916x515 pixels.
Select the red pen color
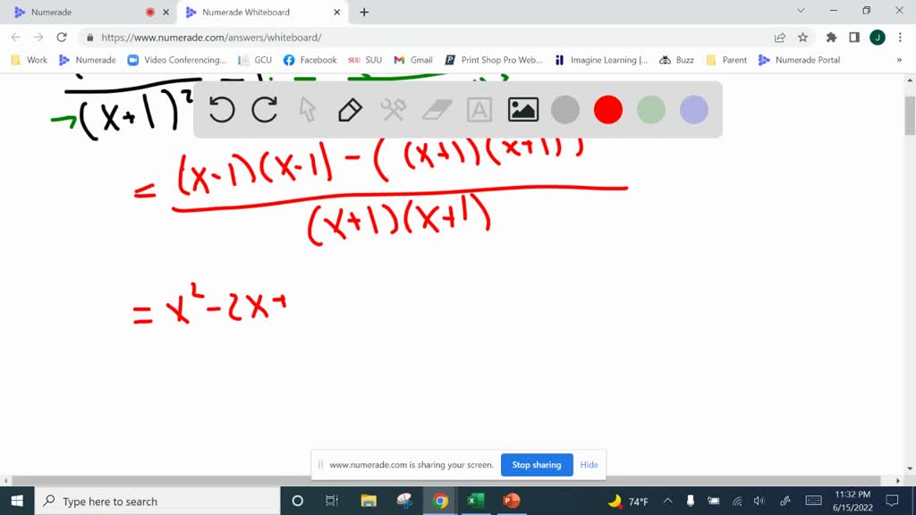click(608, 109)
